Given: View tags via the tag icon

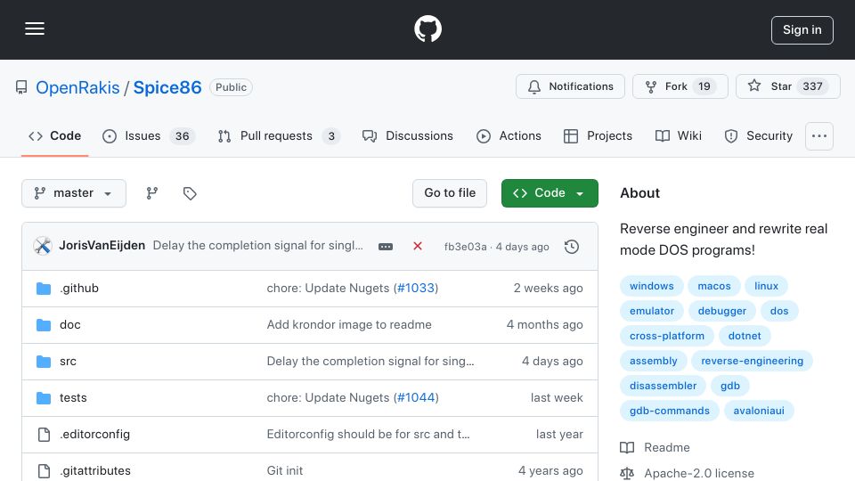Looking at the screenshot, I should [x=190, y=193].
